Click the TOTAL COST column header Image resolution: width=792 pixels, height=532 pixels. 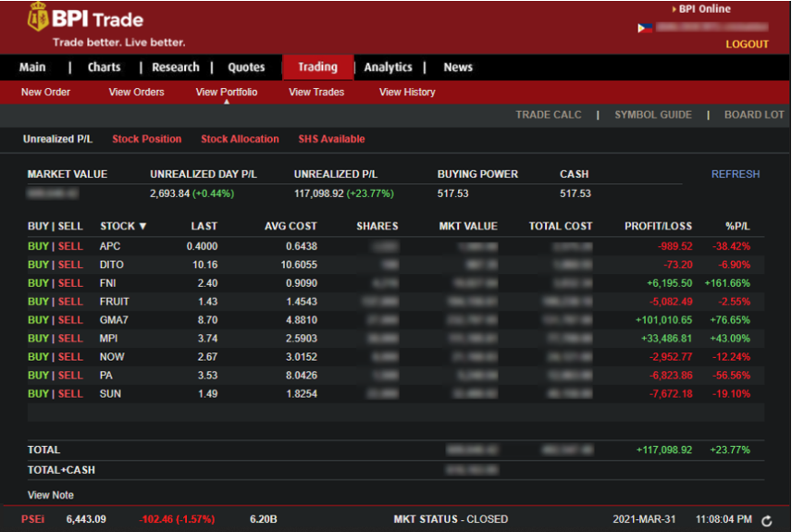point(560,227)
